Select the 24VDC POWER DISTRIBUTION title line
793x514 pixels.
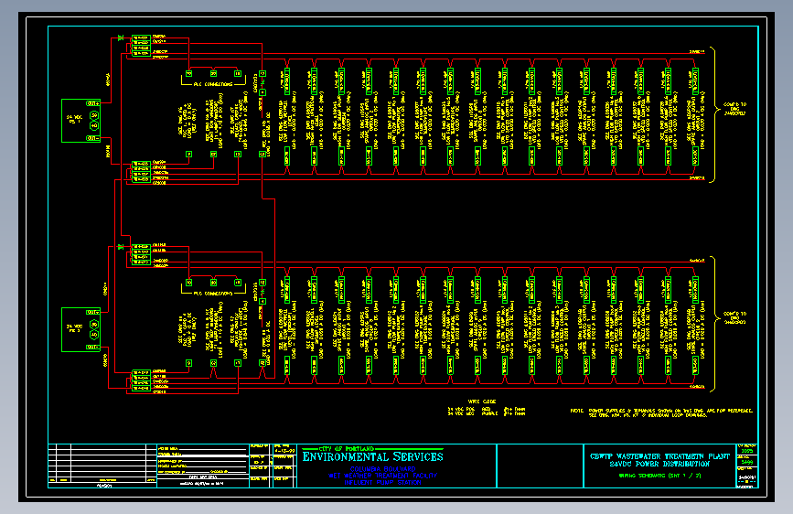click(x=659, y=464)
